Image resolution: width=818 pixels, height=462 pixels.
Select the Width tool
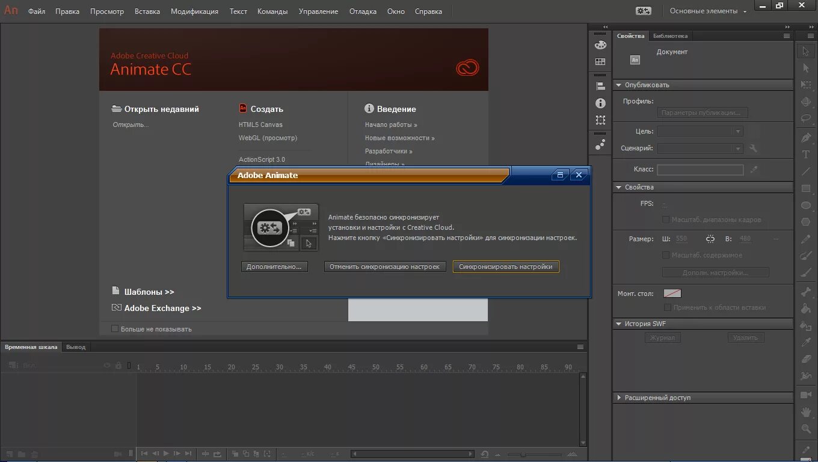(x=806, y=376)
